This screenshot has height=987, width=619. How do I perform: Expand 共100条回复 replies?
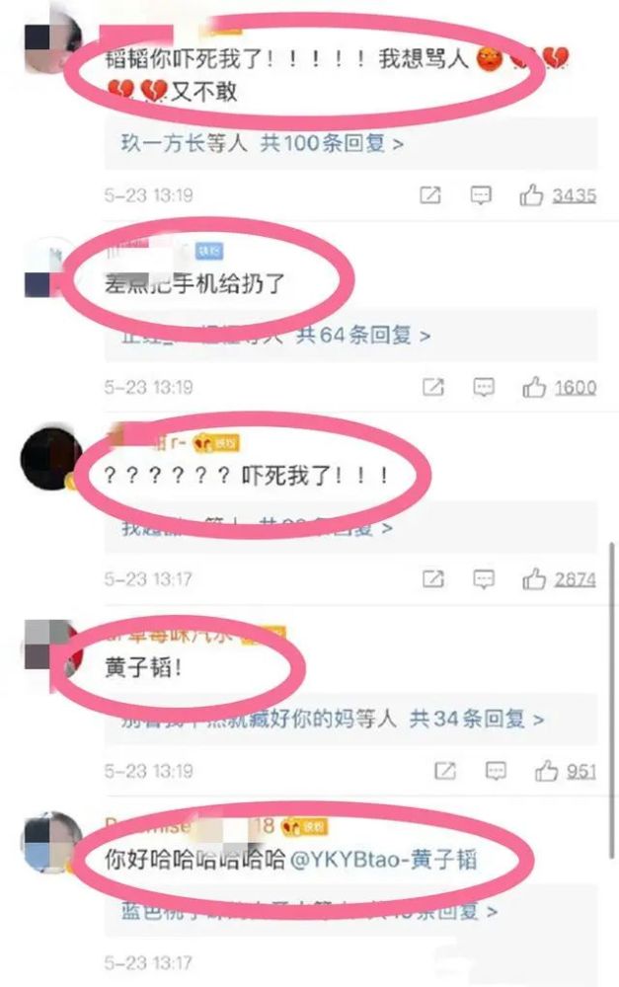[x=332, y=143]
